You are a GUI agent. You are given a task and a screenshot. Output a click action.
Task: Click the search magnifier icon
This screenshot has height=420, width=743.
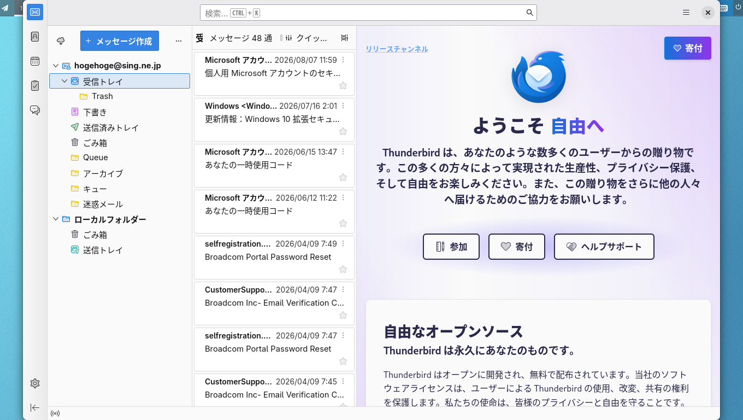pos(529,13)
